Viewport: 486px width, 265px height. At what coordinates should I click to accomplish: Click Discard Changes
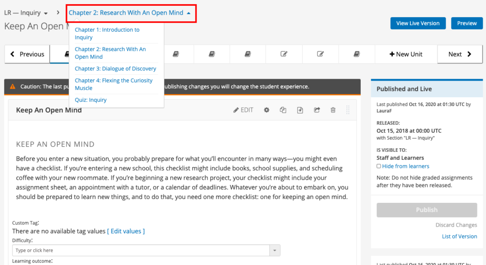[456, 225]
